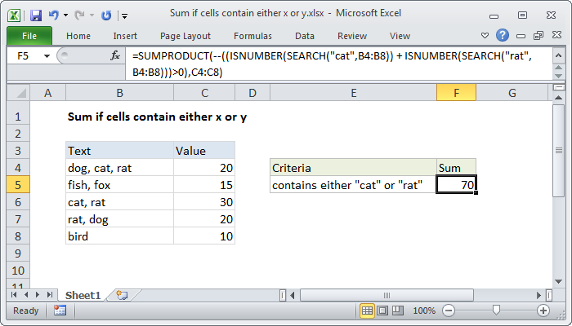Switch to Normal view in status bar
The width and height of the screenshot is (572, 326).
pyautogui.click(x=368, y=311)
